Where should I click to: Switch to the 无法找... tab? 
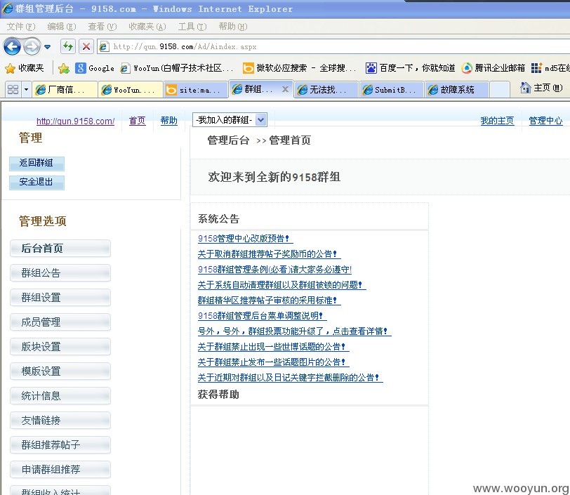coord(326,89)
